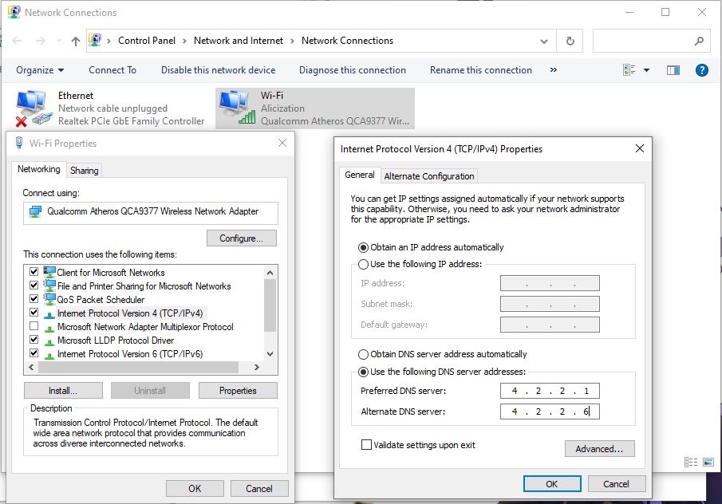Toggle Microsoft LLDP Protocol Driver checkbox

pos(34,339)
